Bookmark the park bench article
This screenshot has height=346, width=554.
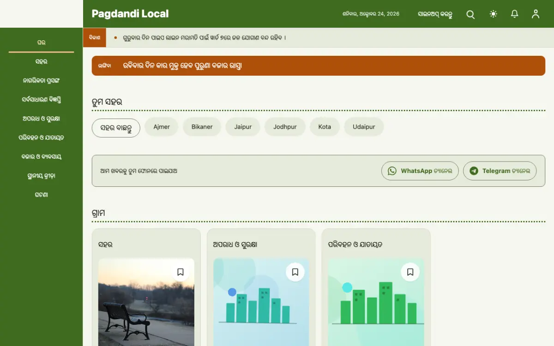point(181,272)
